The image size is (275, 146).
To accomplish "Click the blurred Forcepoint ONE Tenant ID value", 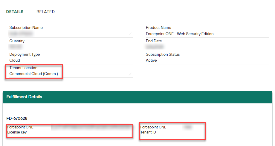I will pos(187,127).
